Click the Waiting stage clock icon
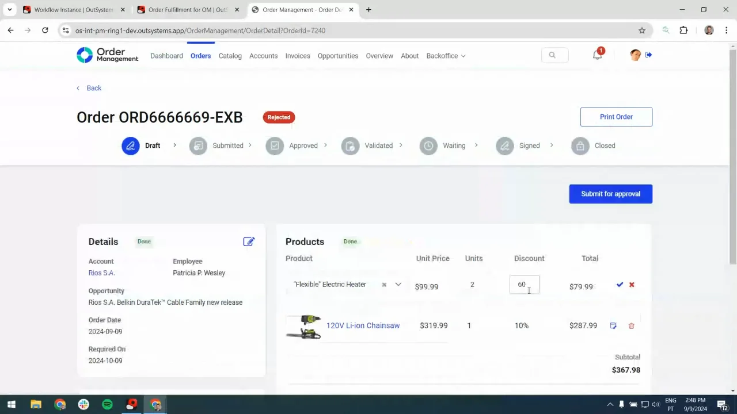The width and height of the screenshot is (737, 414). tap(428, 145)
